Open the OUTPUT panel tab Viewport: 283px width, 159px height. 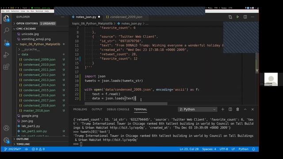[x=97, y=109]
